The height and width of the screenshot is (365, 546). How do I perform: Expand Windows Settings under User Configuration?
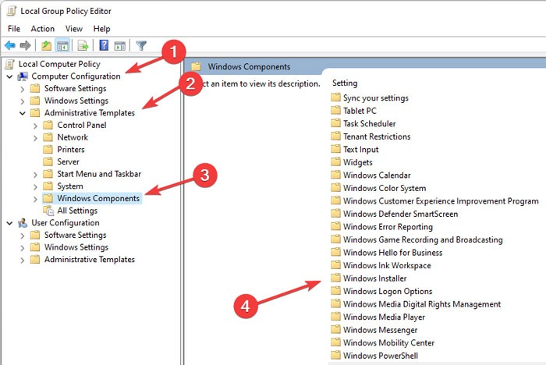(23, 248)
